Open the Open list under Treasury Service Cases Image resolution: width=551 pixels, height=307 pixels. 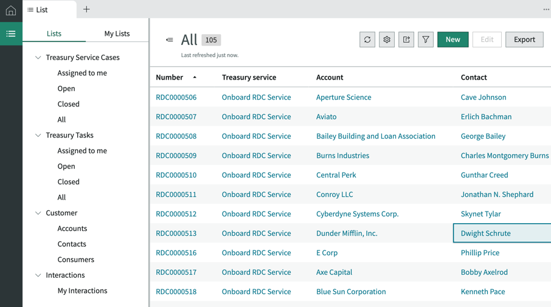pos(66,89)
